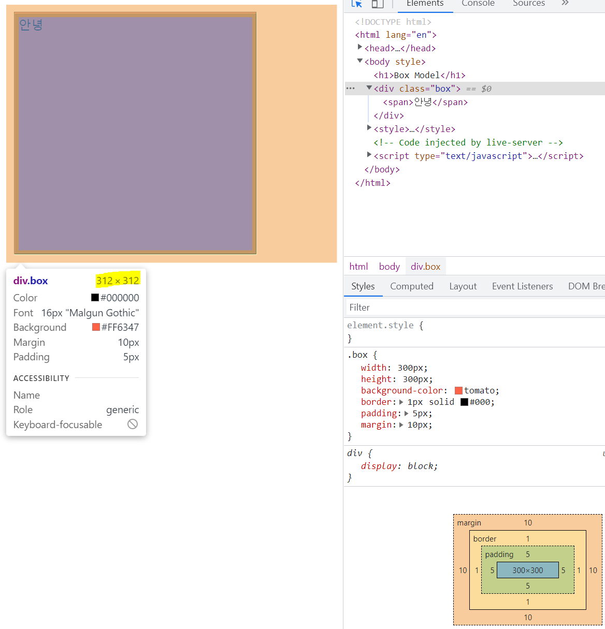Viewport: 605px width, 629px height.
Task: Select html in the breadcrumb bar
Action: point(358,267)
